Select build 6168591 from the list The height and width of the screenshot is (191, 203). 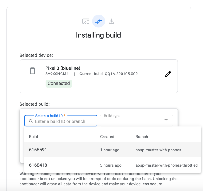point(38,150)
